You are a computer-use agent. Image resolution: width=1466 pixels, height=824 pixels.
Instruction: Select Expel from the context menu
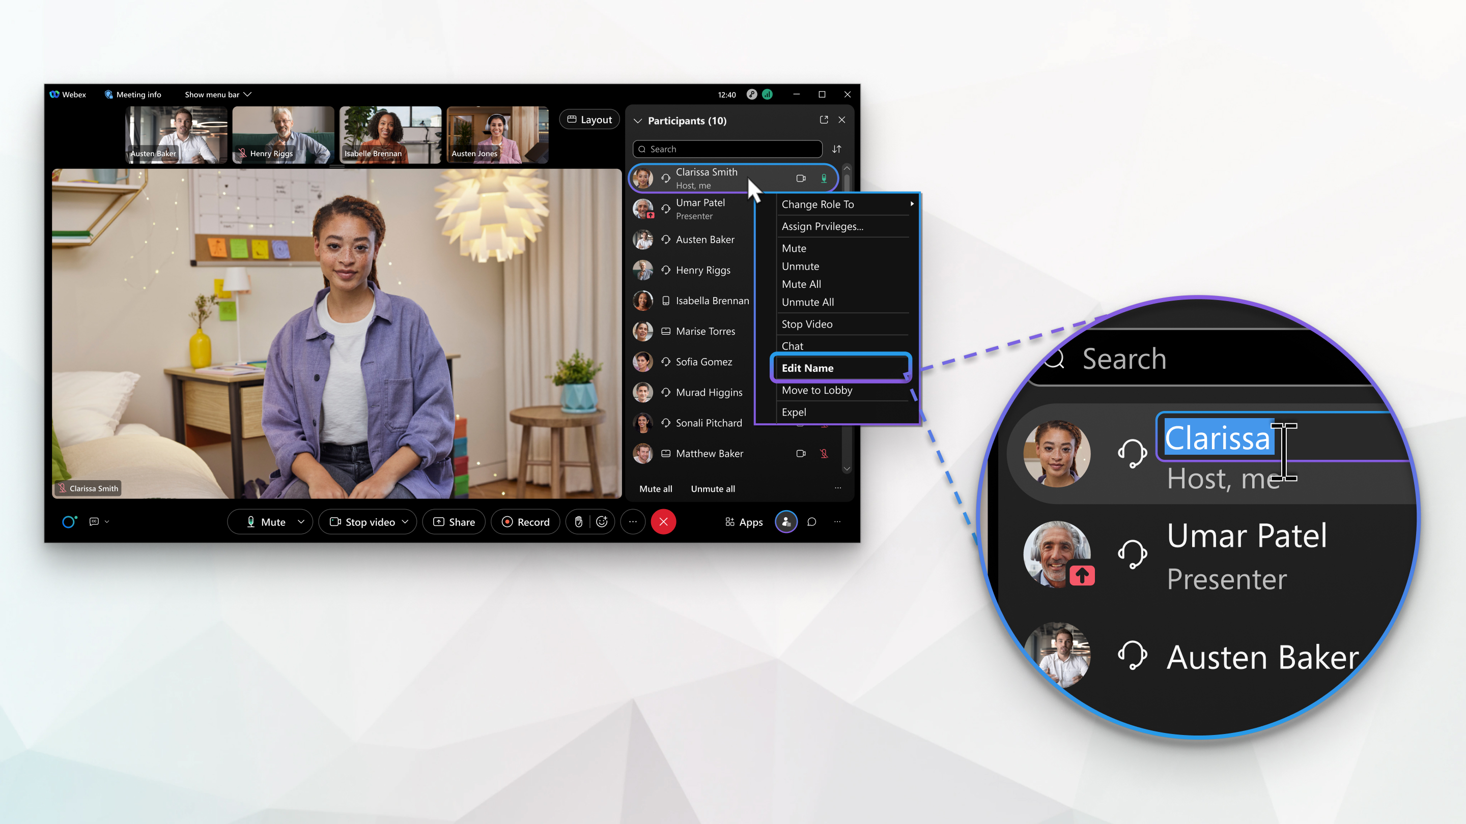point(794,411)
